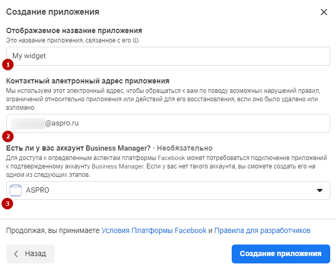Screen dimensions: 336x265
Task: Click the label Контактный электронный адрес приложения
Action: coord(88,81)
